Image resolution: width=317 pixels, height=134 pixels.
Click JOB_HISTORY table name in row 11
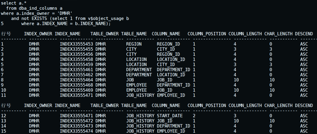(x=140, y=95)
